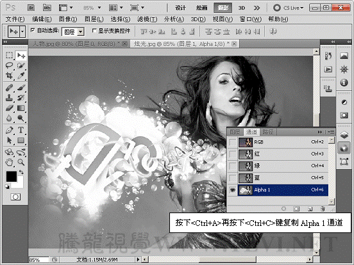Screen dimensions: 354x265
Task: Open the 滤镜(T) menu
Action: pos(147,19)
